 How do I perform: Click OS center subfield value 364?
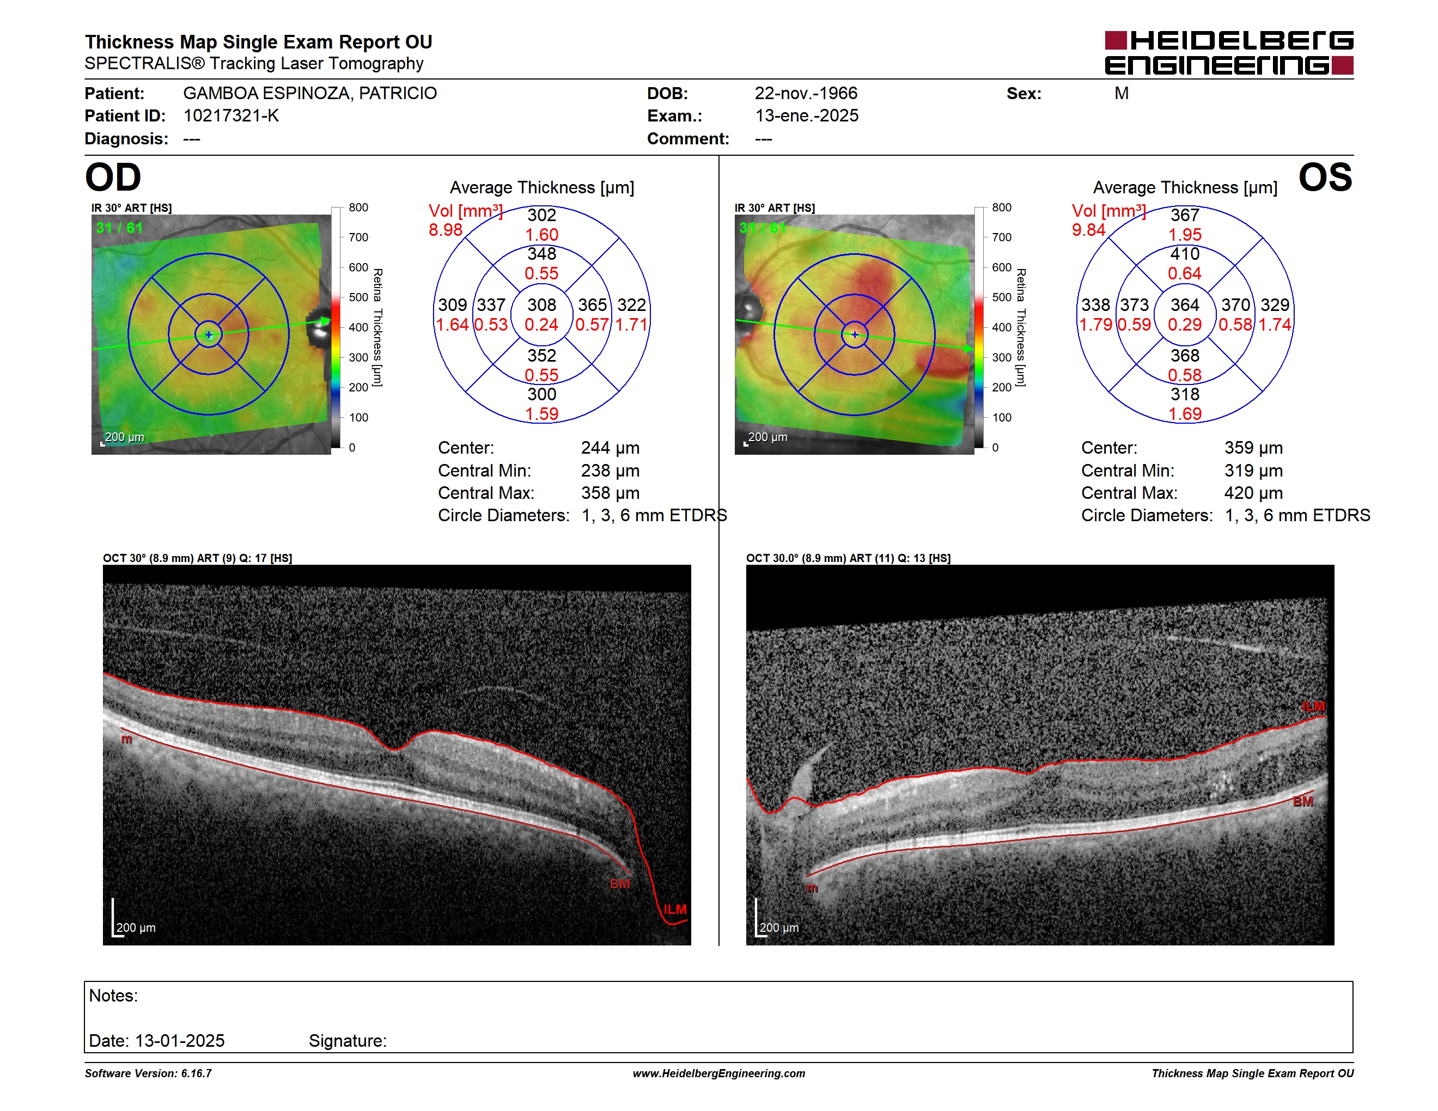(1185, 305)
